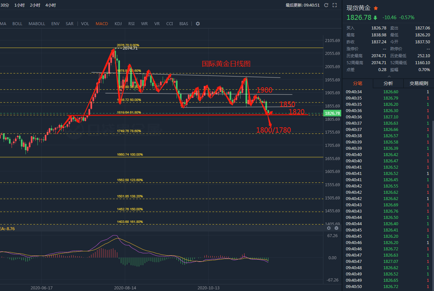Open indicator settings gear icon
434x291 pixels.
pos(198,24)
